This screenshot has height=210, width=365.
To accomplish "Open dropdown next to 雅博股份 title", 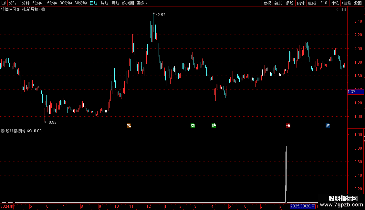I will pos(43,10).
